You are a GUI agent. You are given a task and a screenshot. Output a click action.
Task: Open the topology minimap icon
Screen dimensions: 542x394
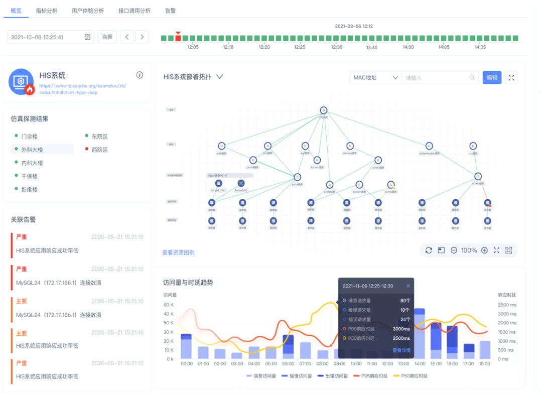(x=441, y=250)
